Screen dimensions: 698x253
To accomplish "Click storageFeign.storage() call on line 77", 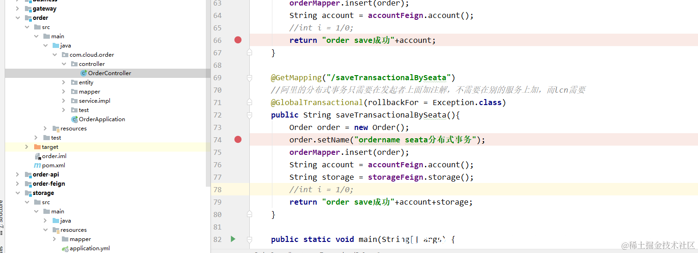I will pyautogui.click(x=421, y=177).
